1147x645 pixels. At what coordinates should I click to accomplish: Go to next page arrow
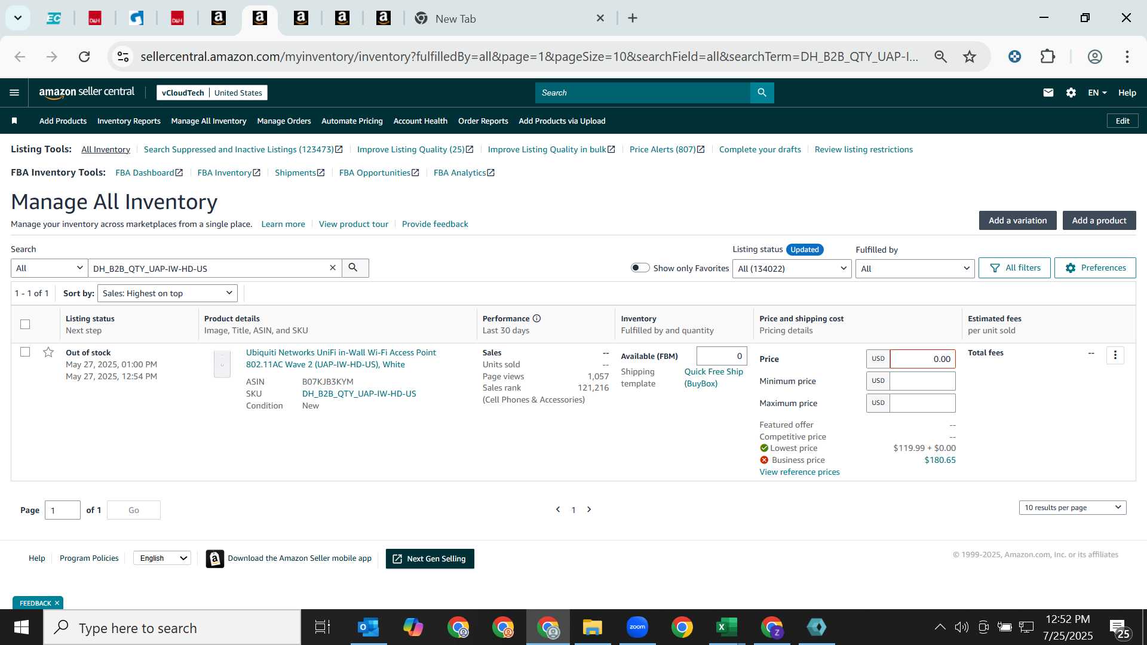tap(589, 509)
